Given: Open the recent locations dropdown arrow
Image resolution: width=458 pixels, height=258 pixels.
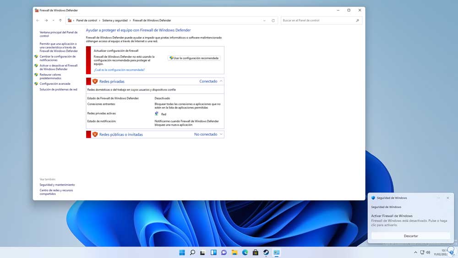Looking at the screenshot, I should tap(53, 21).
